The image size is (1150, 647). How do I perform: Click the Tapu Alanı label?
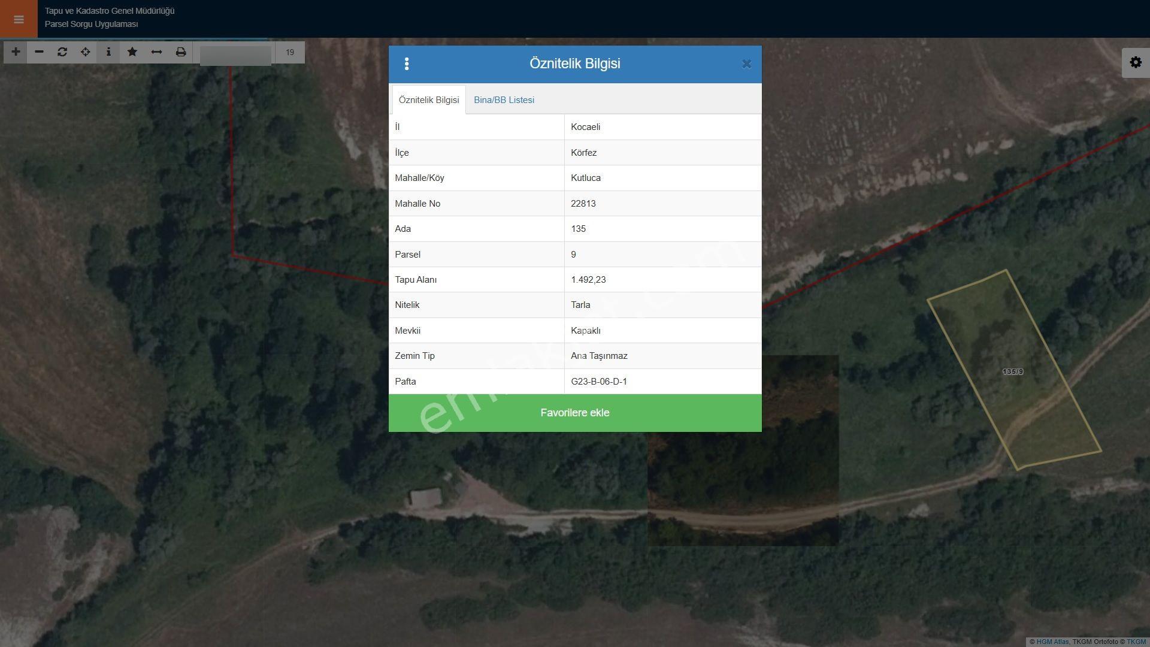pyautogui.click(x=416, y=280)
